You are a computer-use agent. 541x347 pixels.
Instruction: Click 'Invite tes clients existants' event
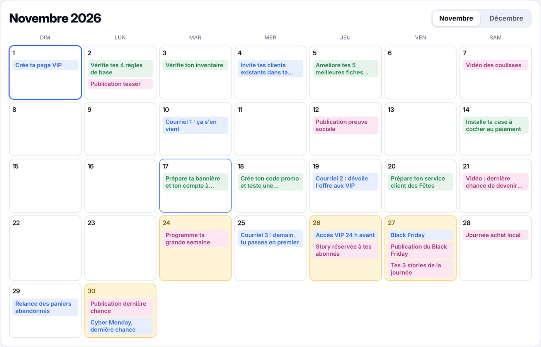270,69
